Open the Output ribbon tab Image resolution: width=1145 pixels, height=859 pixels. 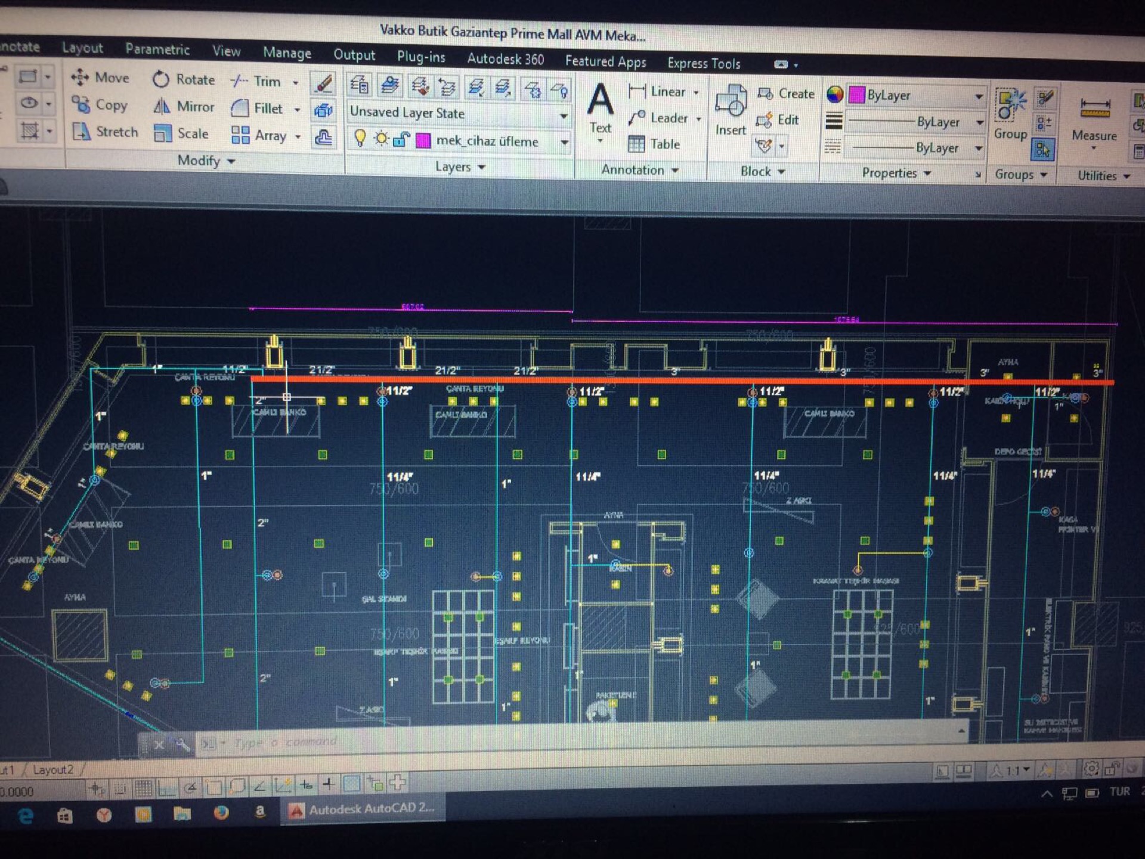point(354,55)
